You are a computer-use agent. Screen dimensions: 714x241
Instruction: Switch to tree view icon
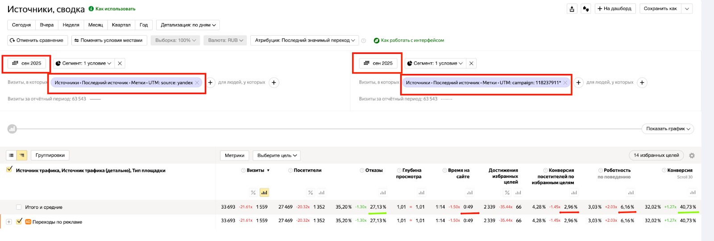click(x=22, y=155)
